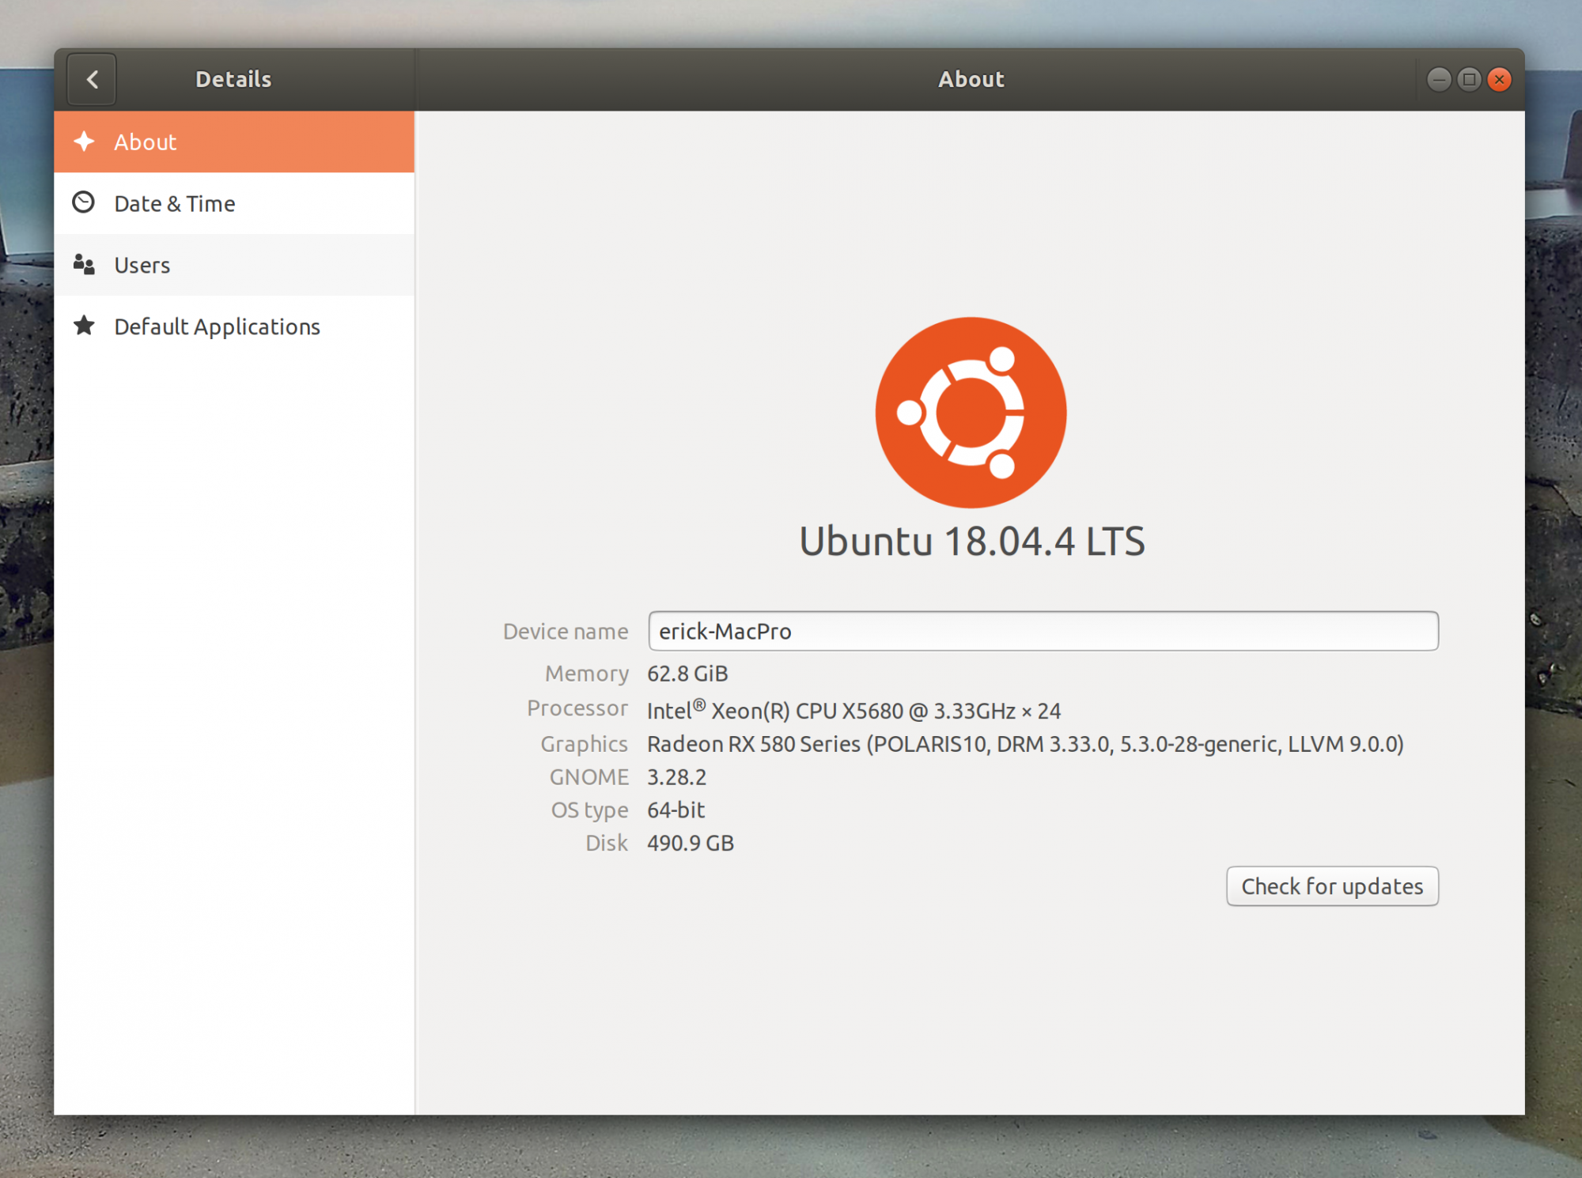Maximize the settings window
The width and height of the screenshot is (1582, 1178).
coord(1469,80)
